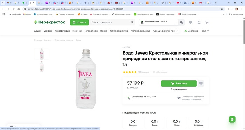Screen dimensions: 245x130
Task: Click the five-star rating display
Action: (130, 72)
